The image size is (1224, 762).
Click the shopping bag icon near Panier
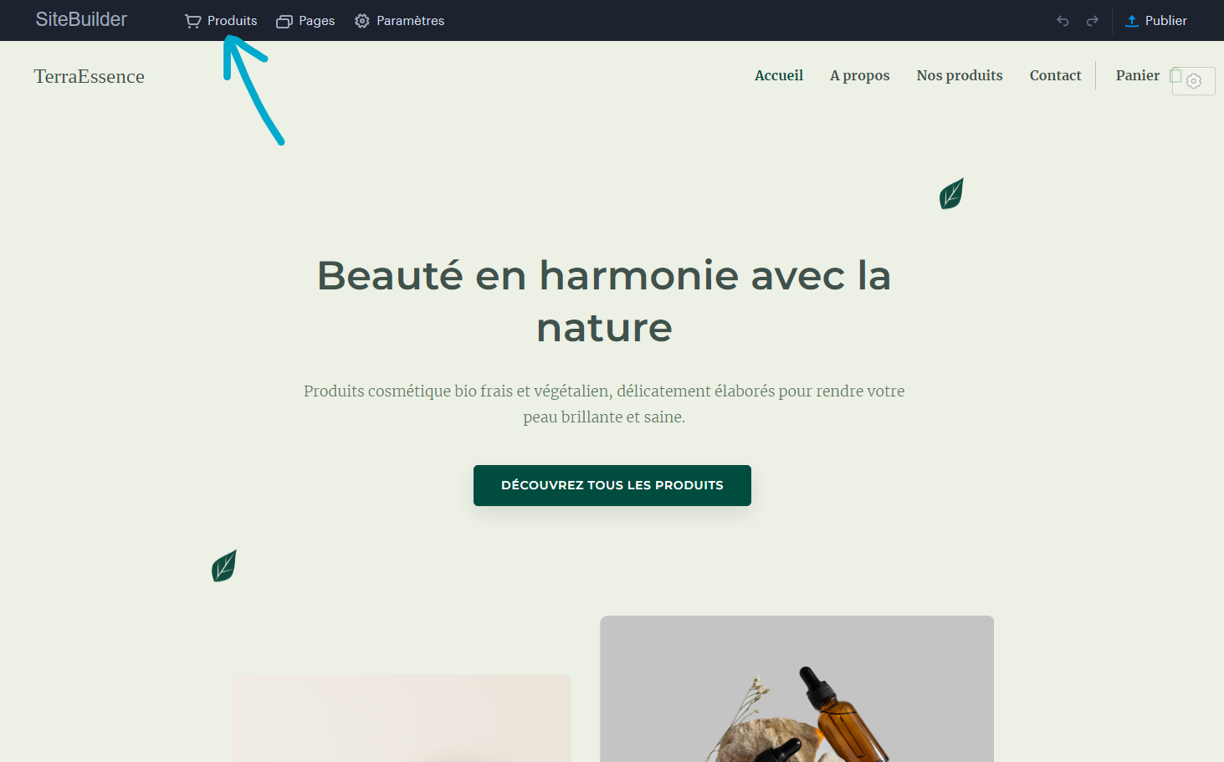pyautogui.click(x=1175, y=75)
